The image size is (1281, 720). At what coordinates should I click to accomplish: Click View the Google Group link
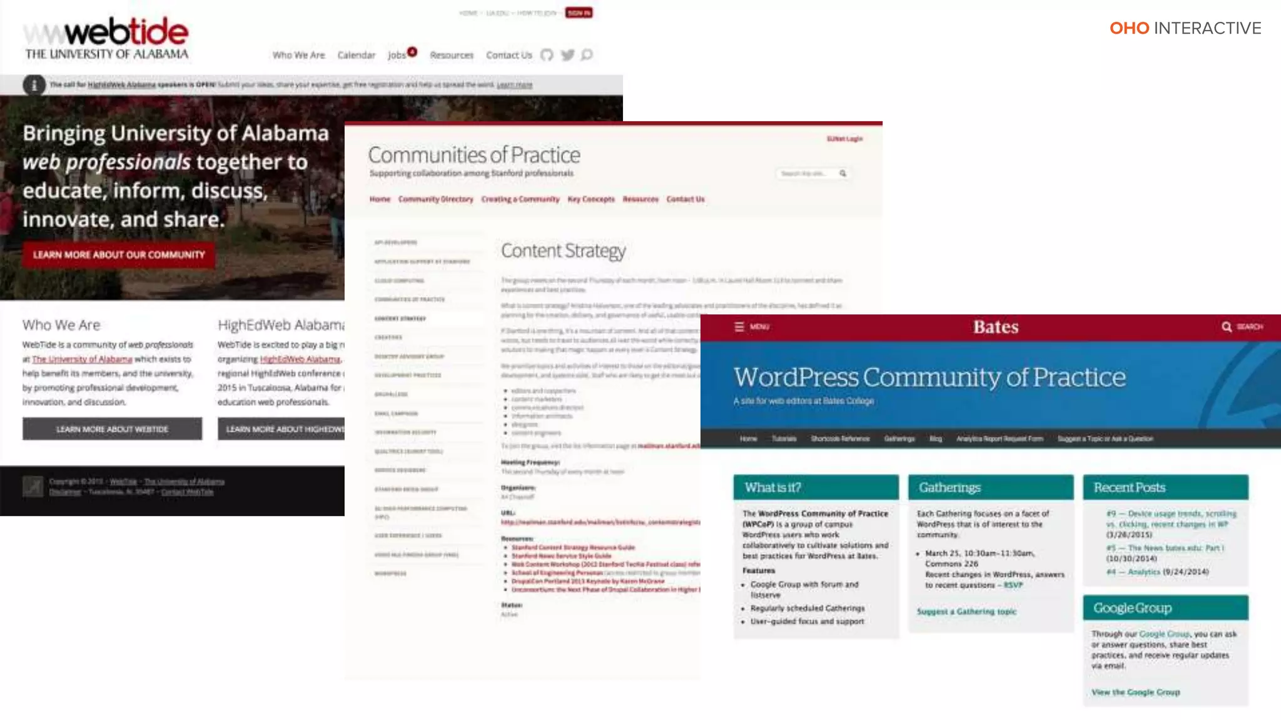pos(1135,692)
